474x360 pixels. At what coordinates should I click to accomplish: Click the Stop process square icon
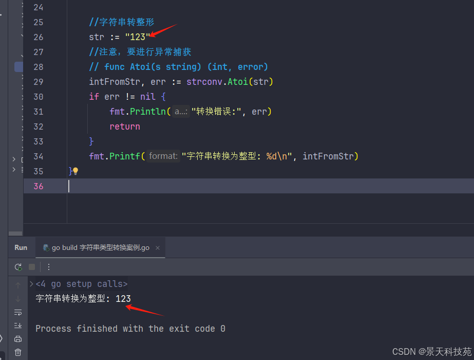coord(32,267)
